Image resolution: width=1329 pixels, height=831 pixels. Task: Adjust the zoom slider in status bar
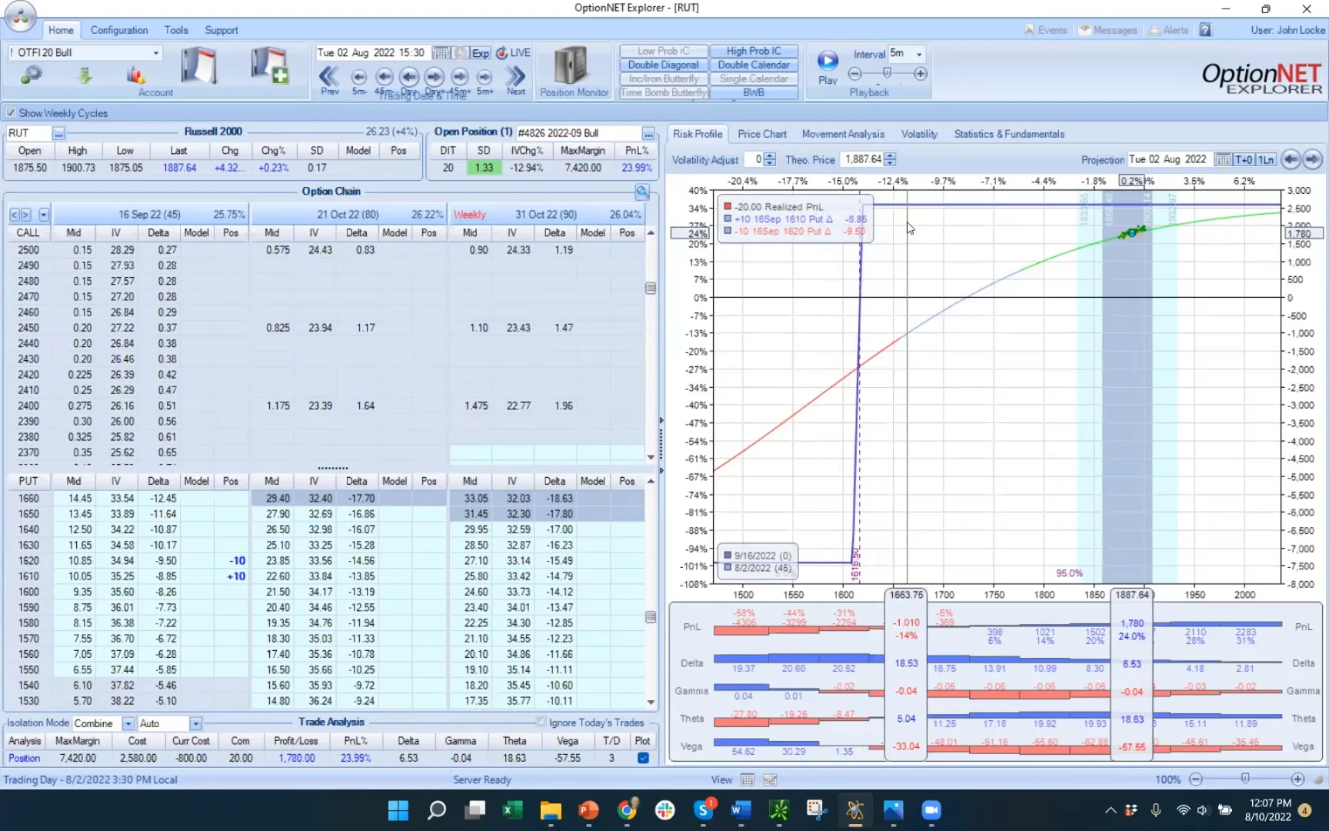pos(1245,779)
